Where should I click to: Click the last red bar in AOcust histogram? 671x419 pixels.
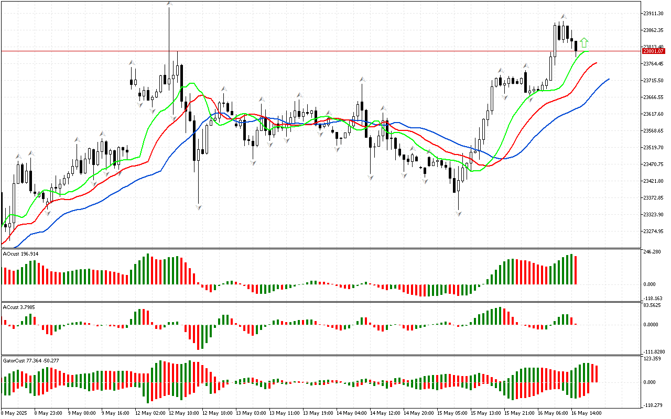pos(576,270)
